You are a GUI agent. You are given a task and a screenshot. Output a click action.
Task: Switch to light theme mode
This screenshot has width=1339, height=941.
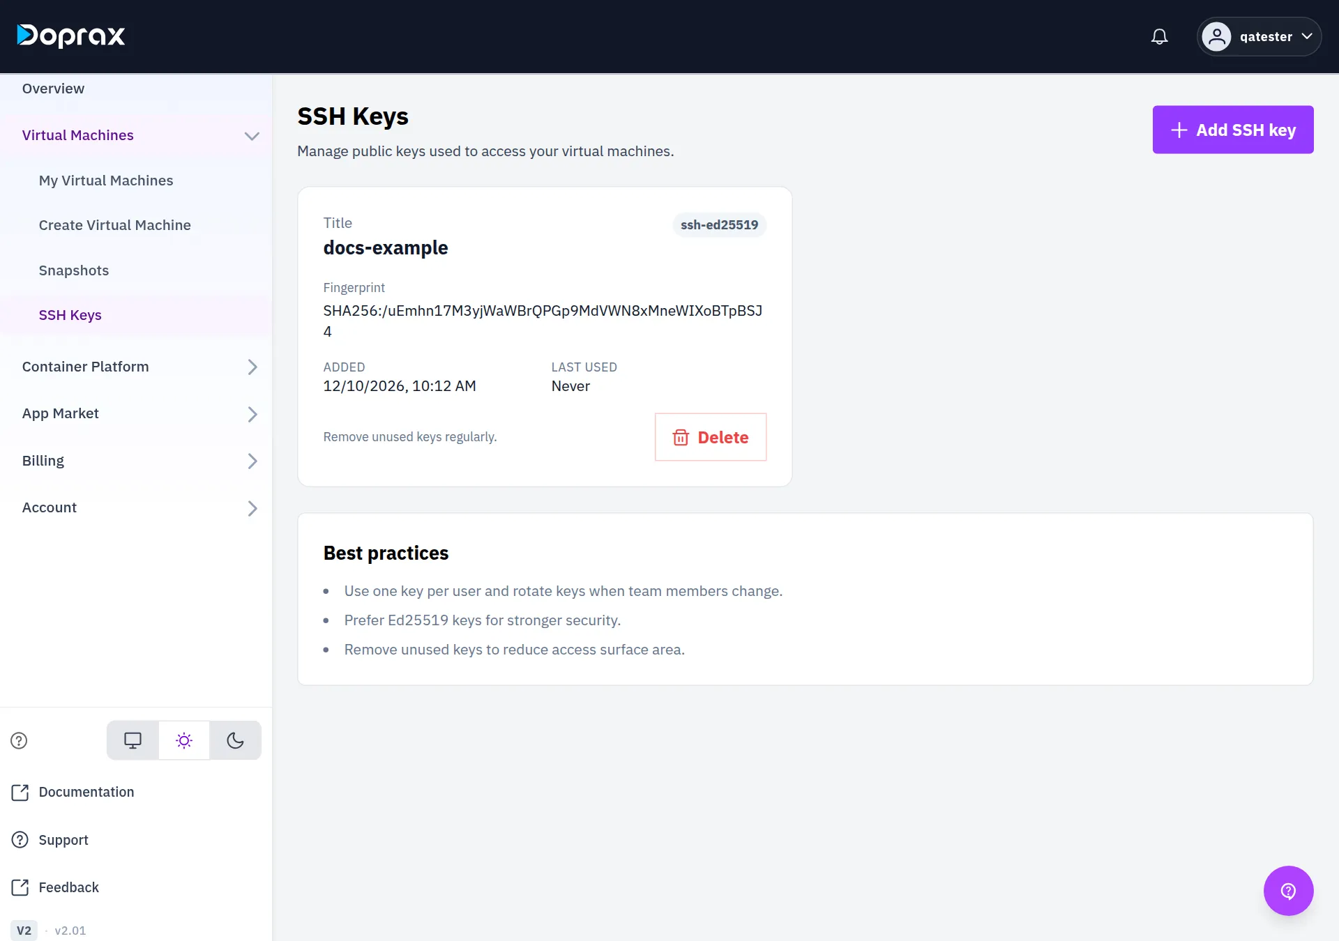[184, 740]
